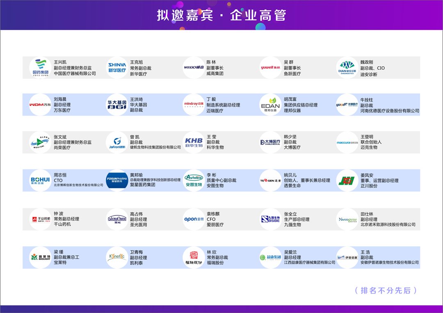Click the 益康集团 logo

(270, 257)
